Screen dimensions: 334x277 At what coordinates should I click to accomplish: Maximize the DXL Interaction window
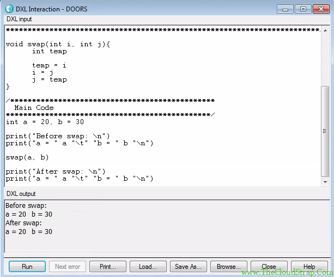click(303, 9)
